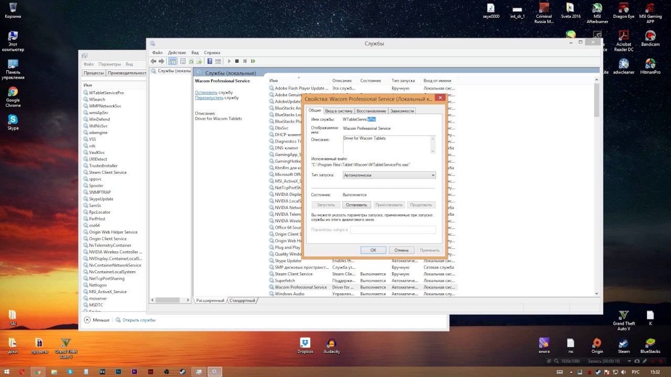Open the Вид menu in Services window
This screenshot has width=671, height=377.
click(x=195, y=52)
